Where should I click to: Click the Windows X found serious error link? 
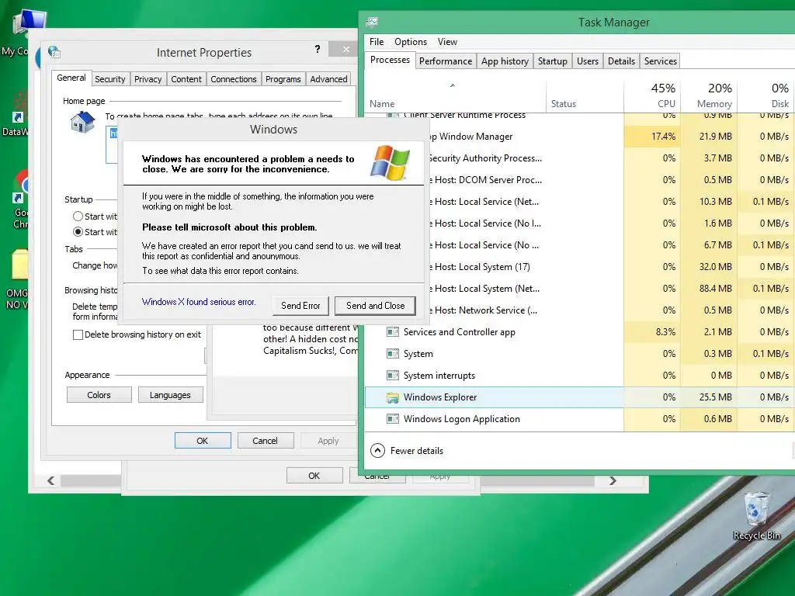click(199, 302)
